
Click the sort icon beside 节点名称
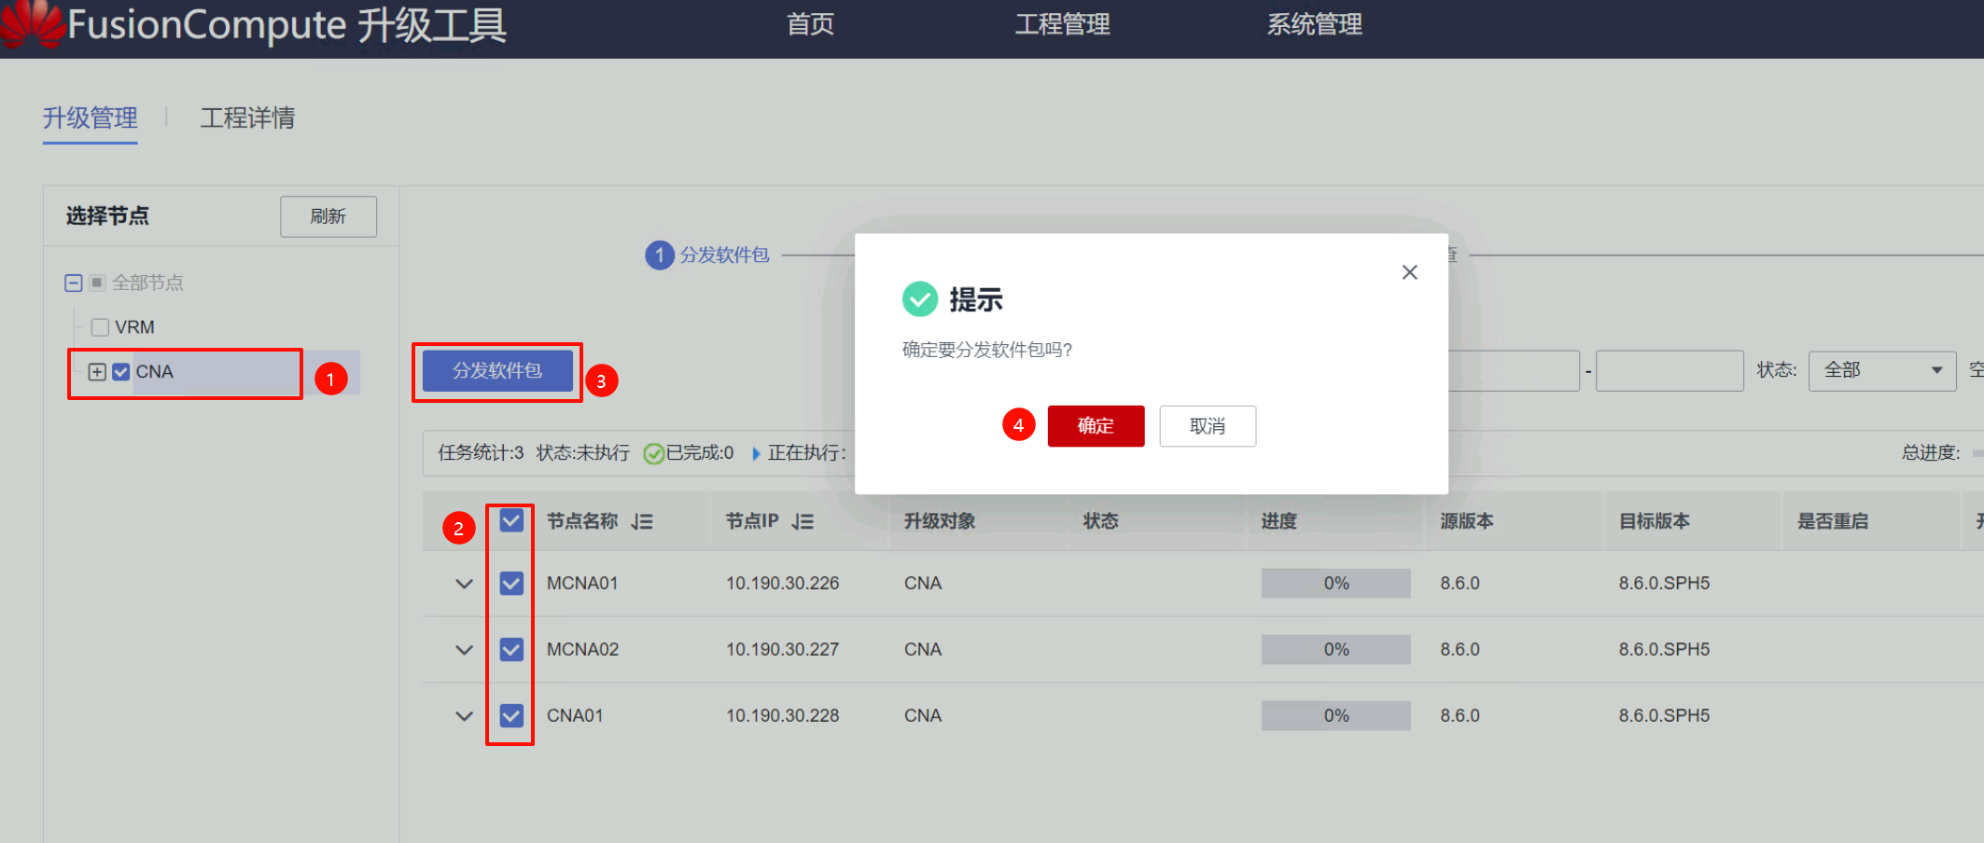pyautogui.click(x=642, y=522)
